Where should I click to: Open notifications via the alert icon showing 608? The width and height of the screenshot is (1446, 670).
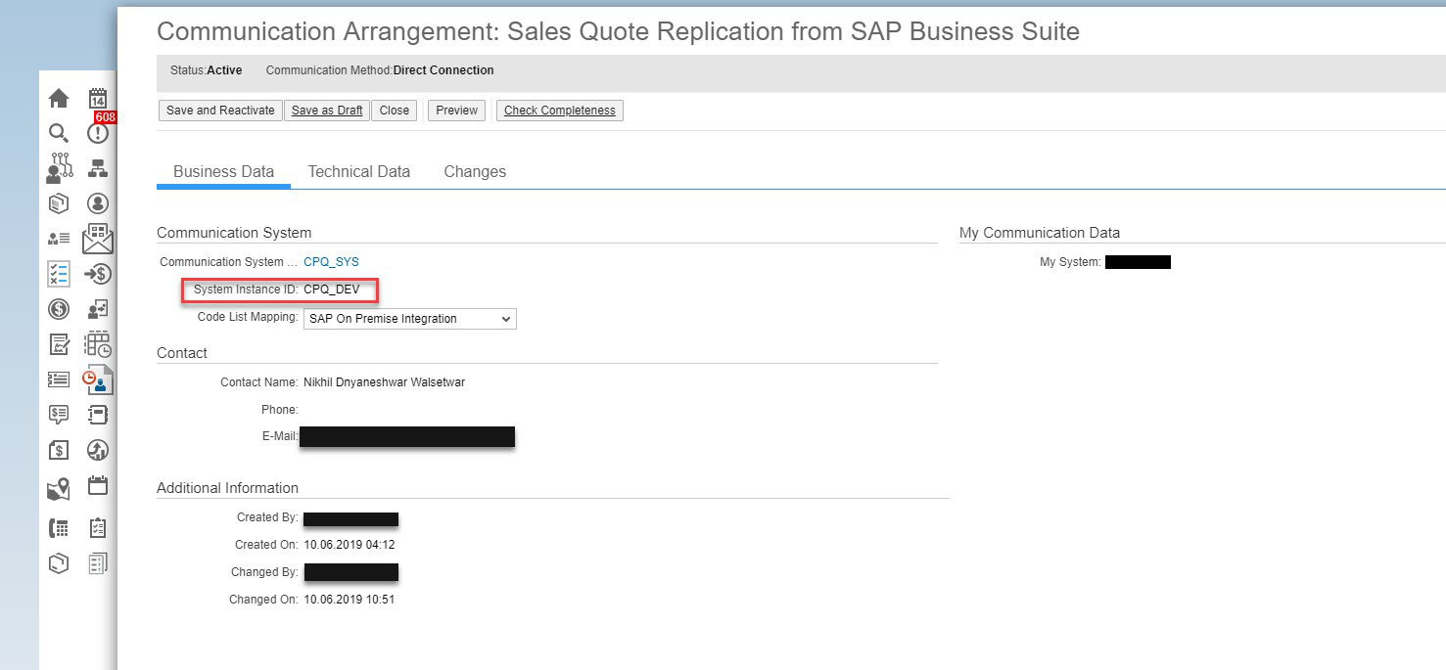tap(97, 133)
